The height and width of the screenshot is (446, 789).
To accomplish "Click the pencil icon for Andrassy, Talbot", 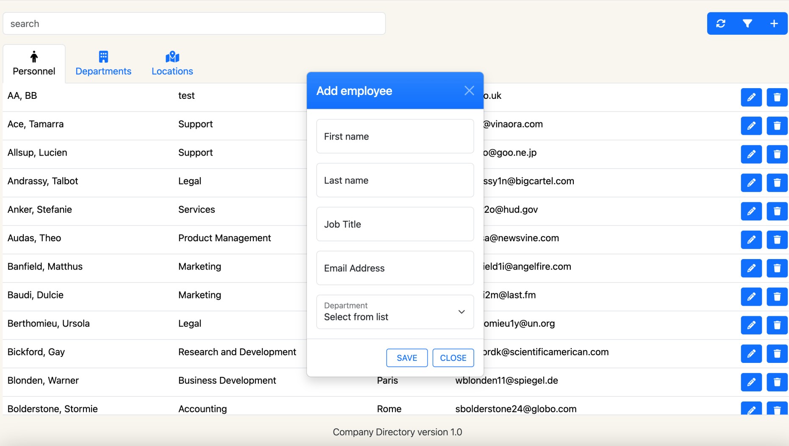I will [x=751, y=183].
